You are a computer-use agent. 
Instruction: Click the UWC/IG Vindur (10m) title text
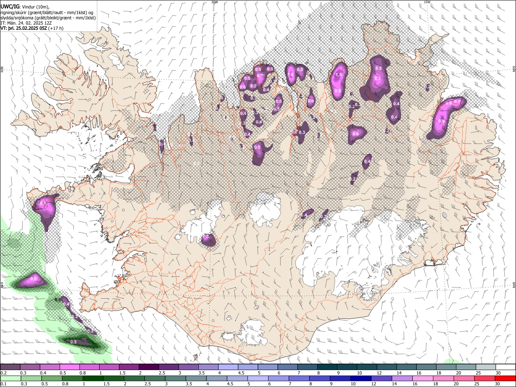25,6
